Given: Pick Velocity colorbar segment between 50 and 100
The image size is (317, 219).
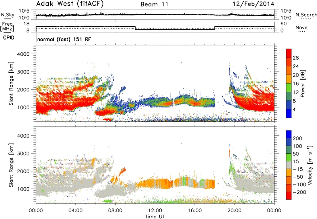Looking at the screenshot, I should tap(289, 150).
